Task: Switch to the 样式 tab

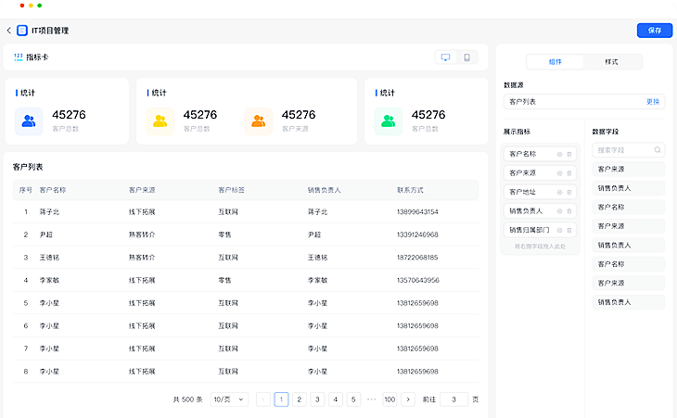Action: pos(611,62)
